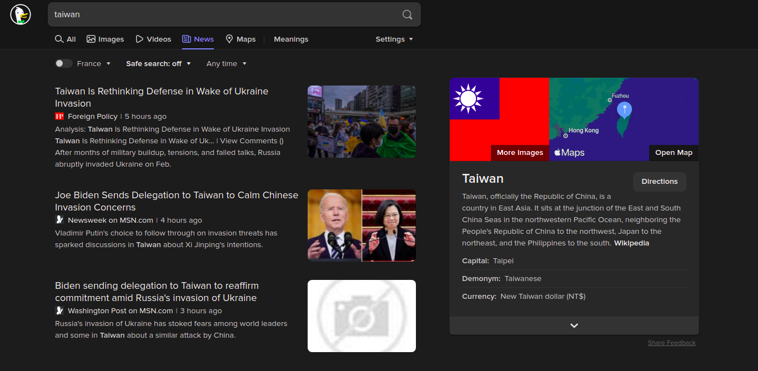Click the search magnifier icon in search box
Image resolution: width=758 pixels, height=371 pixels.
(407, 14)
